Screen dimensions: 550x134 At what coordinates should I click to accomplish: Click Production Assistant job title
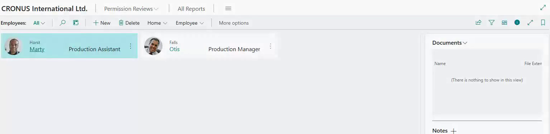[94, 49]
